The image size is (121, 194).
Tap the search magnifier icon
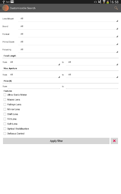(116, 8)
